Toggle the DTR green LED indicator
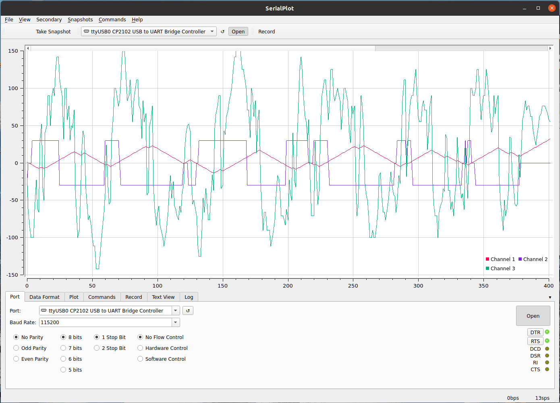The width and height of the screenshot is (560, 403). (547, 332)
